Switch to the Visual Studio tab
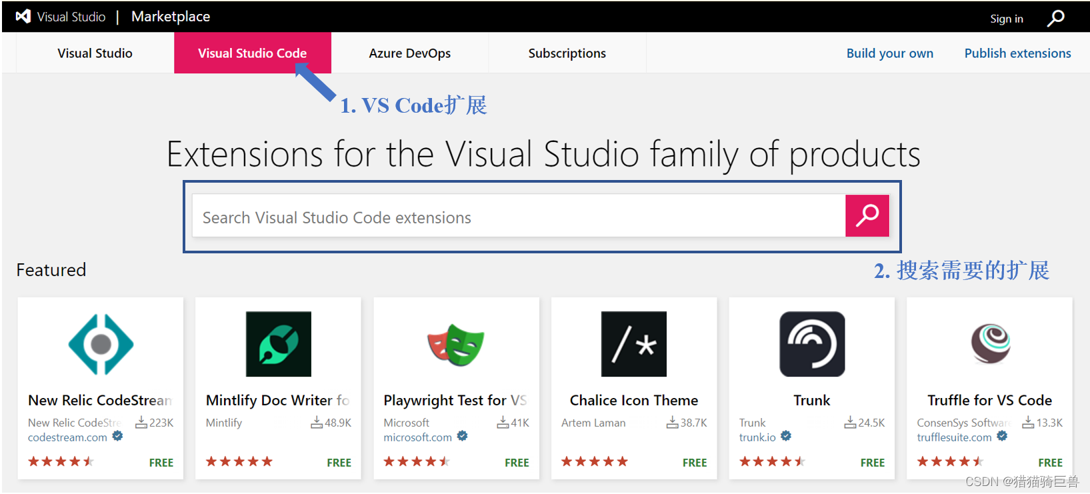The width and height of the screenshot is (1090, 494). [95, 53]
